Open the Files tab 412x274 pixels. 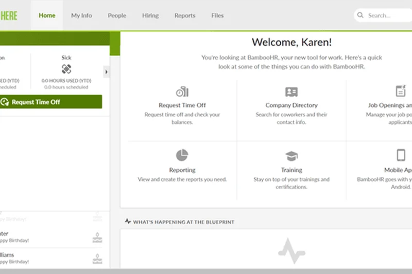tap(217, 15)
